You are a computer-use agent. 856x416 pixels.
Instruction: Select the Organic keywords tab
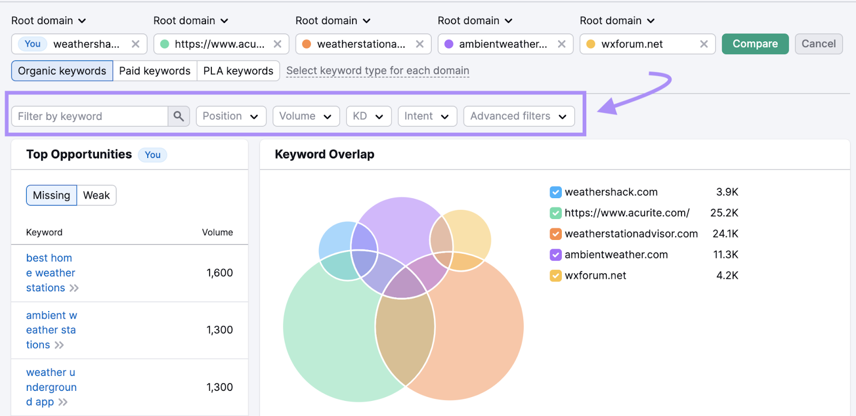62,71
